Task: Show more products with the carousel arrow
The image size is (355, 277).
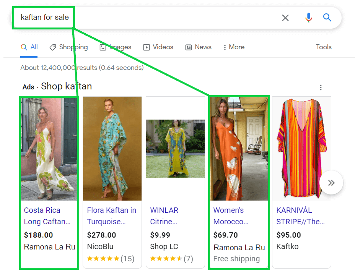Action: (x=331, y=183)
